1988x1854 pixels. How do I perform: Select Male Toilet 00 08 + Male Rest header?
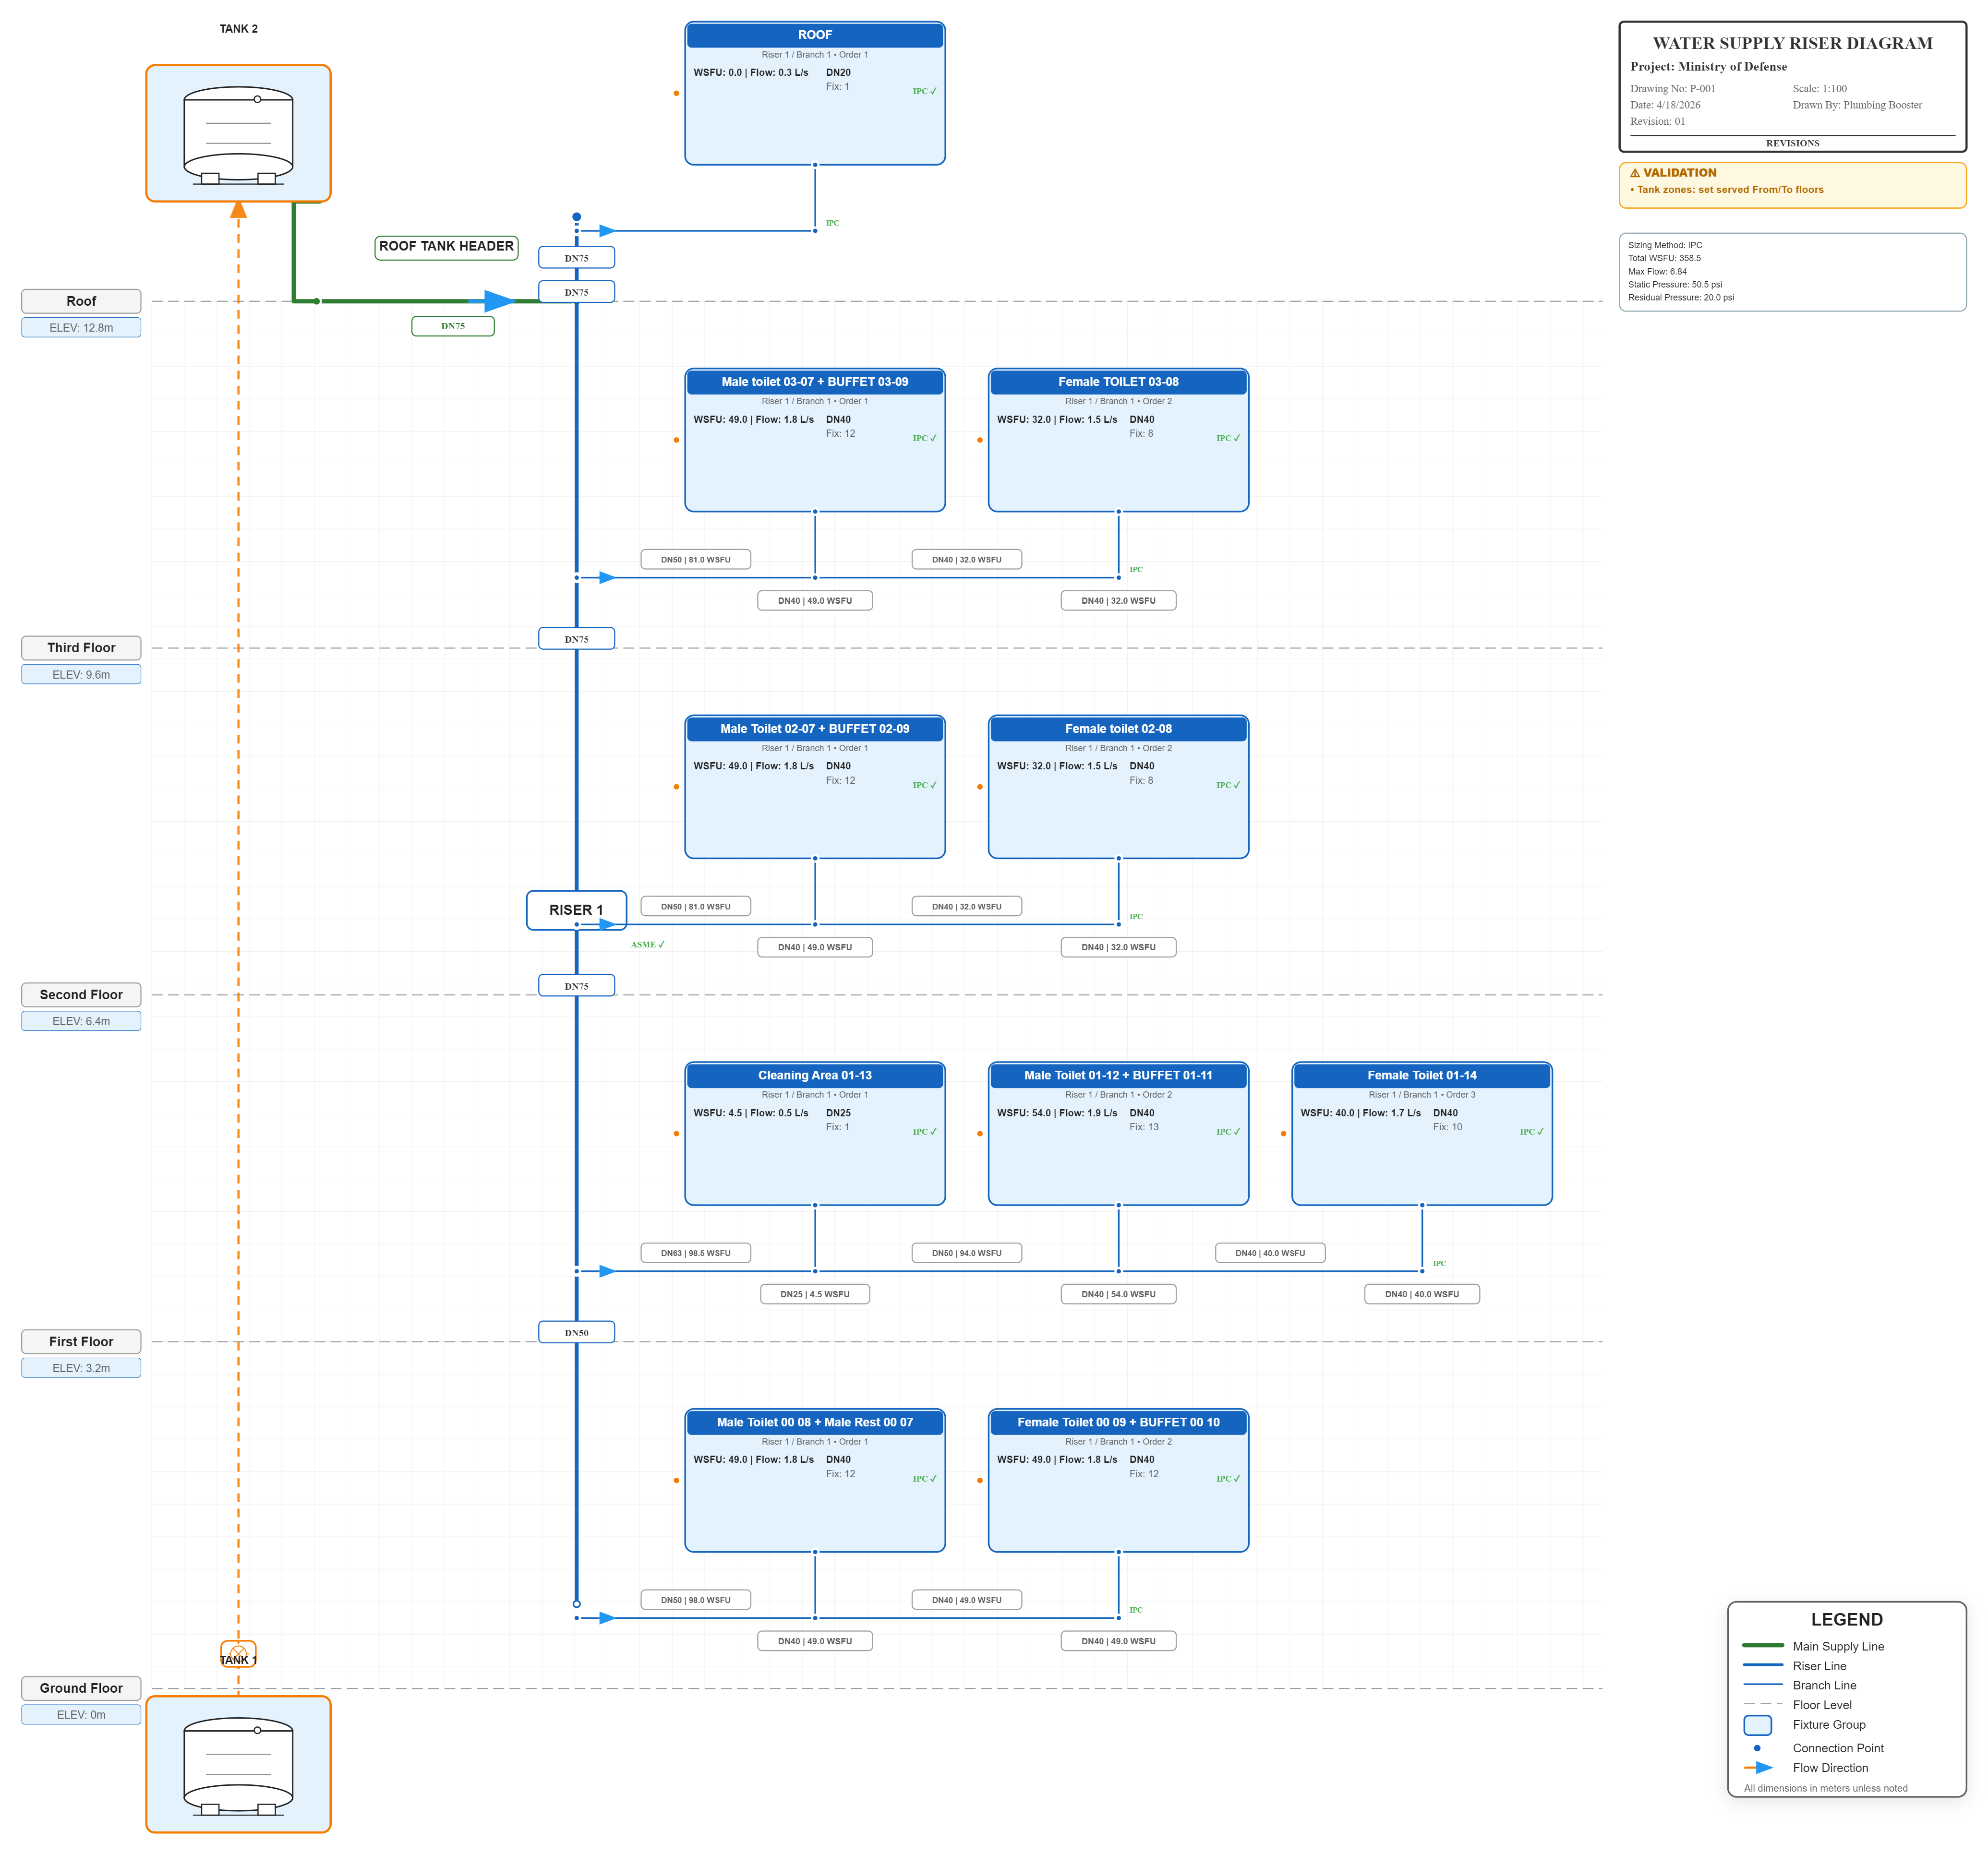click(x=815, y=1422)
